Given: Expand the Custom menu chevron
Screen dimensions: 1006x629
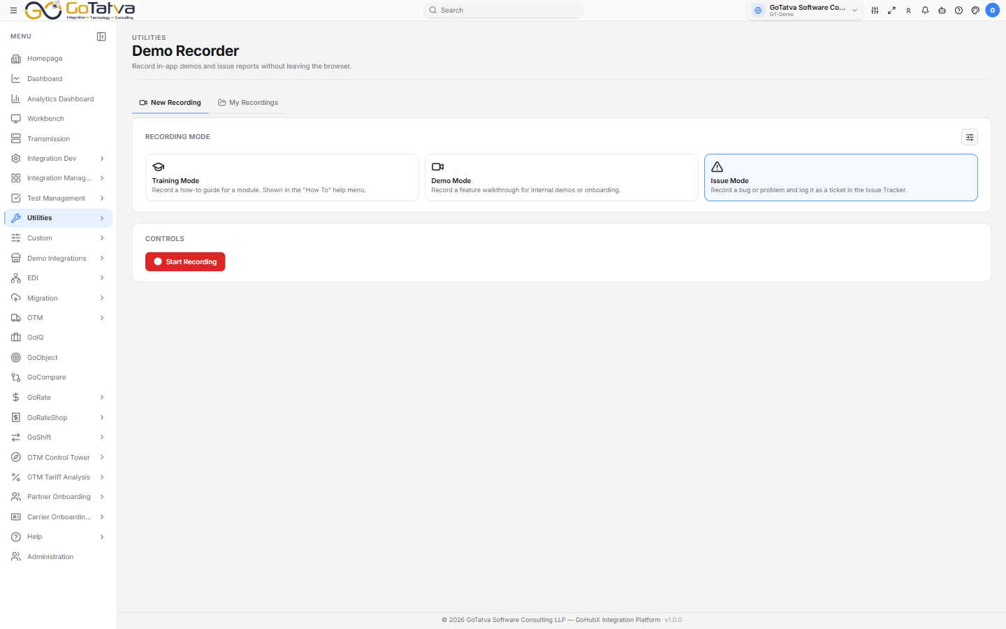Looking at the screenshot, I should (102, 238).
